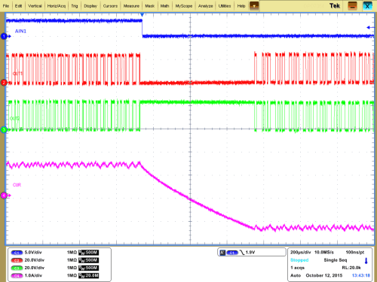Click the C1 1MΩ termination readout
This screenshot has height=282, width=377.
tap(72, 253)
